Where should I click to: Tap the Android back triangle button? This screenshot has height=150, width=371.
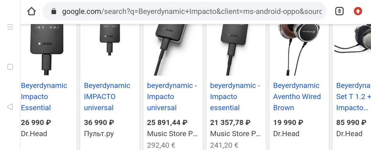pyautogui.click(x=10, y=107)
